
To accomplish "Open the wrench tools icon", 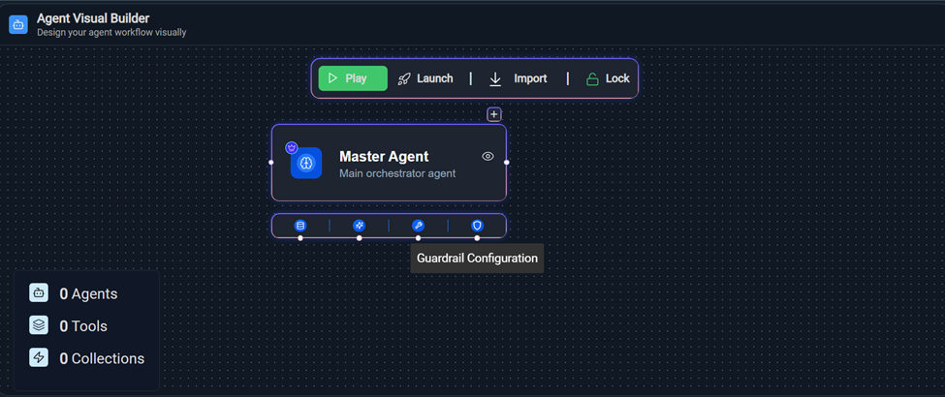I will point(419,226).
